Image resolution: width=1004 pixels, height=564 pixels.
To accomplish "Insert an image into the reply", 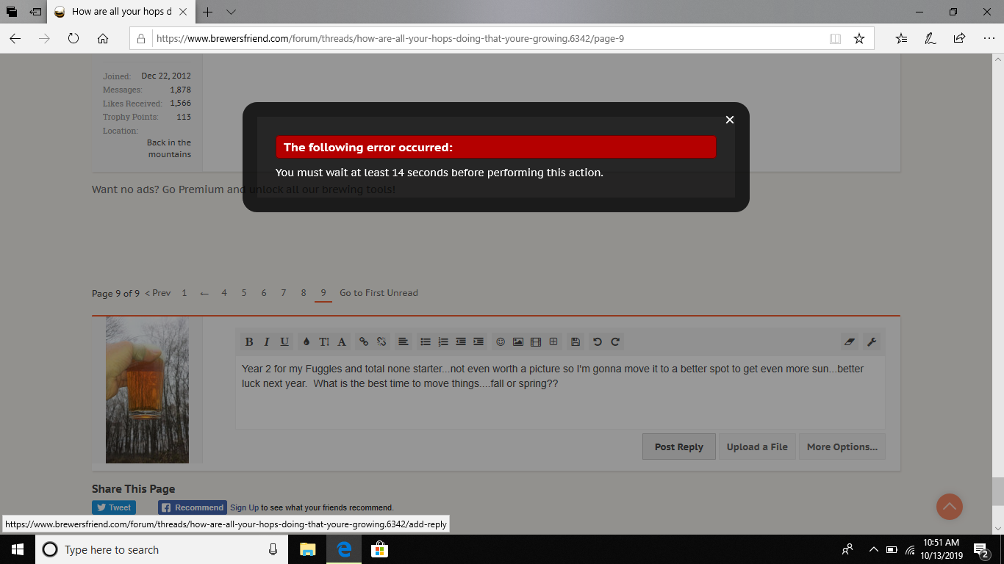I will [x=518, y=341].
